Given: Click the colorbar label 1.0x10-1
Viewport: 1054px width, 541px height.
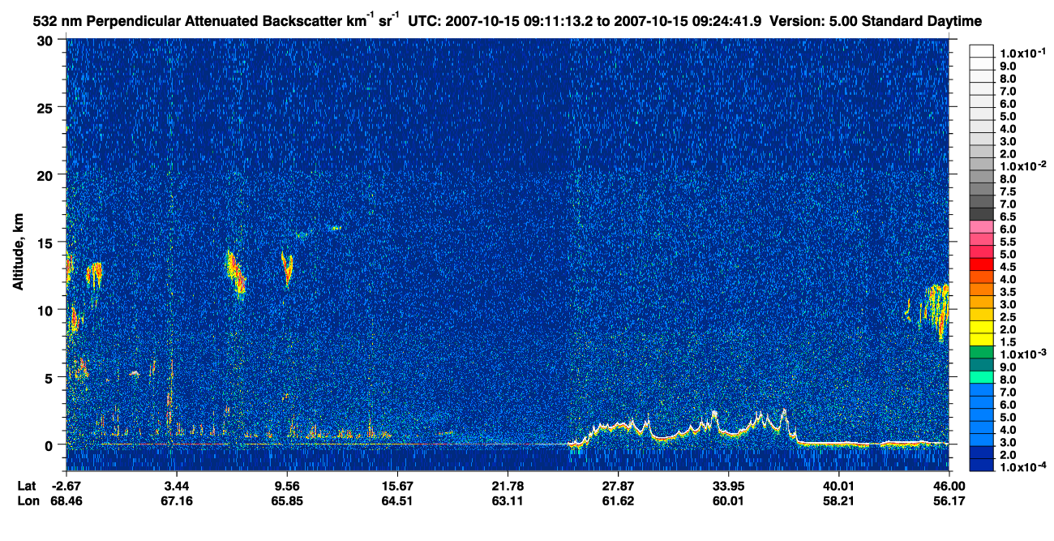Looking at the screenshot, I should click(x=1025, y=53).
